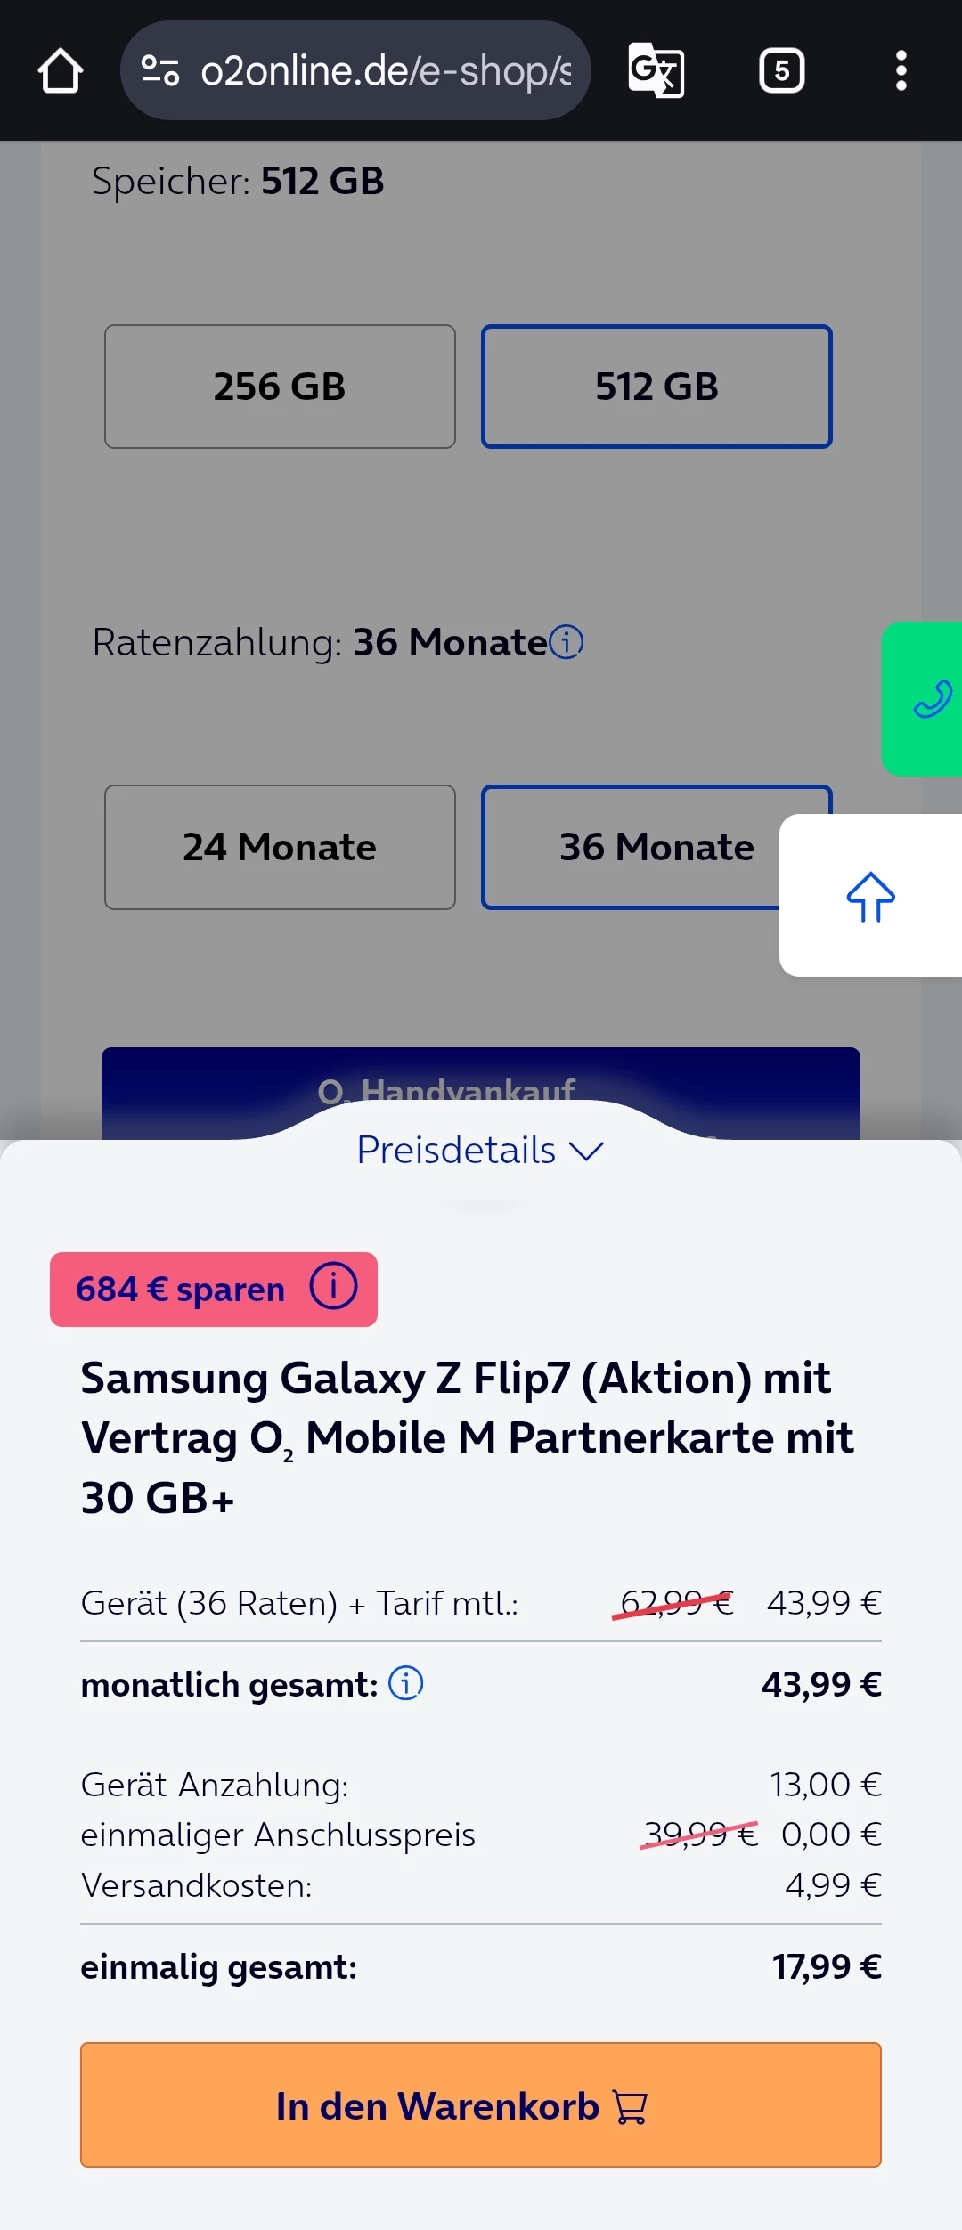Open the tab switcher showing 5 tabs
Image resolution: width=962 pixels, height=2230 pixels.
[x=781, y=70]
